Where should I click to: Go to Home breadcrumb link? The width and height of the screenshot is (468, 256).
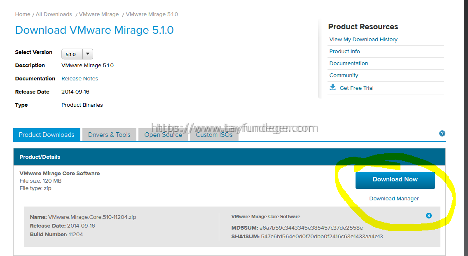23,14
